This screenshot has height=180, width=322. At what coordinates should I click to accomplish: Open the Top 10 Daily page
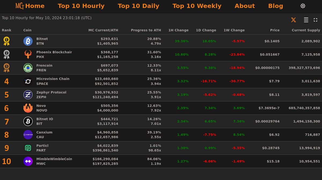pos(138,6)
